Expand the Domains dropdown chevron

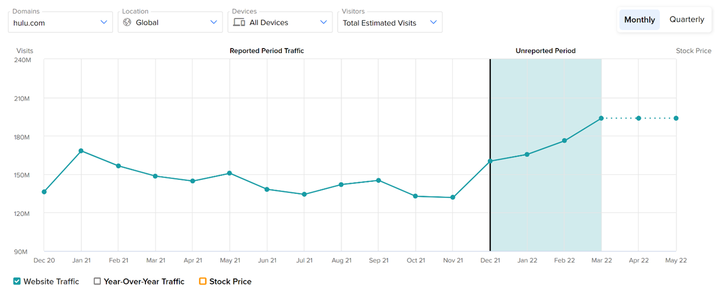(x=104, y=23)
